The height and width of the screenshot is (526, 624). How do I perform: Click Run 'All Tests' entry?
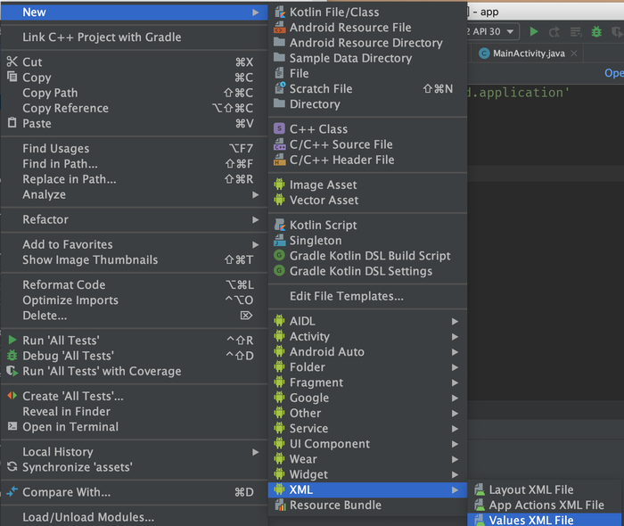(61, 340)
